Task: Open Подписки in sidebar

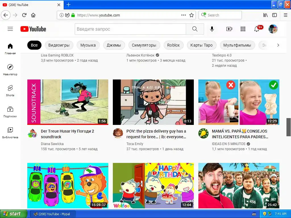Action: point(10,112)
